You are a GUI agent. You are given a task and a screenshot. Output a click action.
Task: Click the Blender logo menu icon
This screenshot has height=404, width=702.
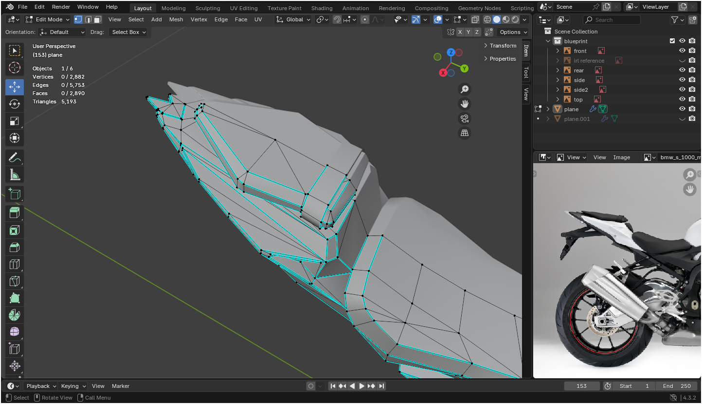(10, 7)
